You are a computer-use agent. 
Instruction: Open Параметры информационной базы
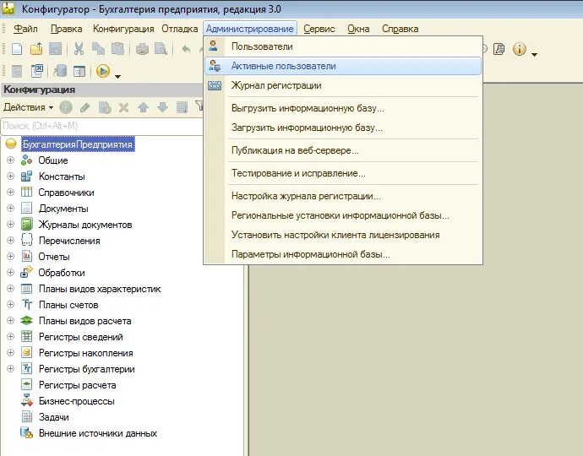point(343,254)
